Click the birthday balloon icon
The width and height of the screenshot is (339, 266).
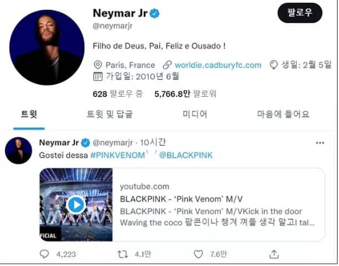coord(274,65)
